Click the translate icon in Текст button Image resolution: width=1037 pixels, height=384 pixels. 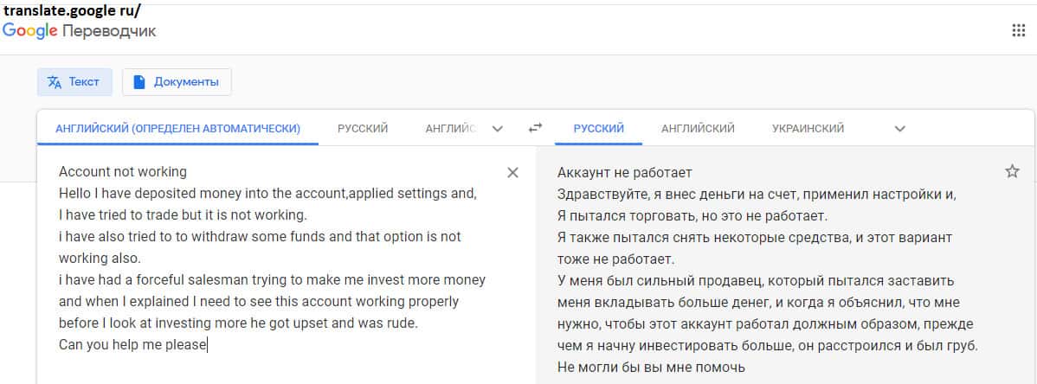point(55,82)
